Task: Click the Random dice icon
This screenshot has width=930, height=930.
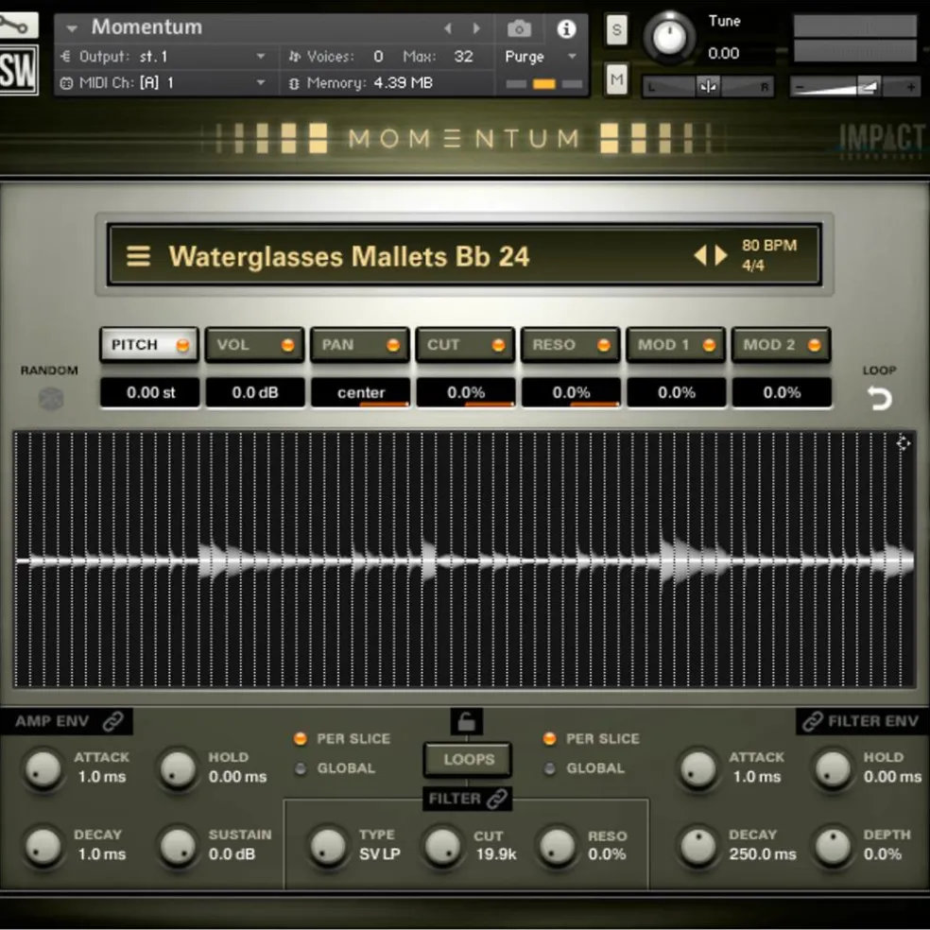Action: [51, 399]
